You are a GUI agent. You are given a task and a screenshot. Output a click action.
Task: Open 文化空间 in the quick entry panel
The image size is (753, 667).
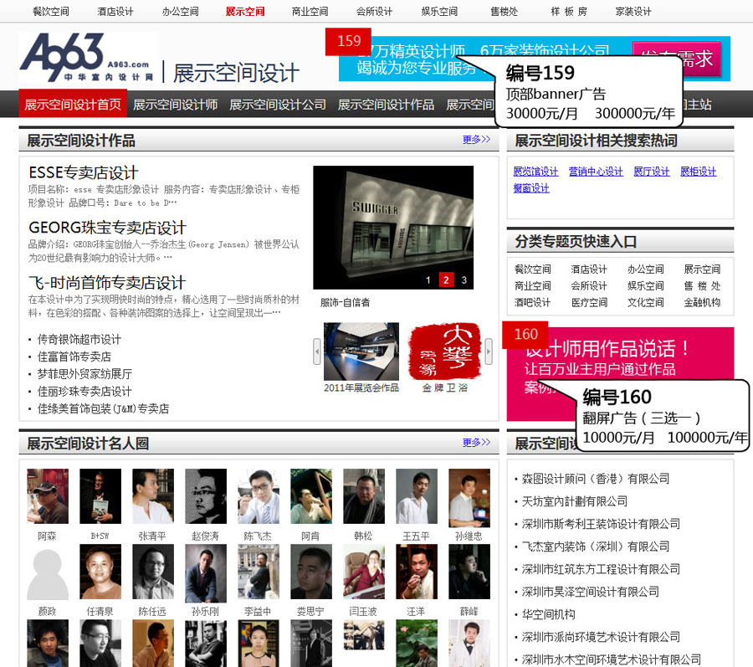645,302
